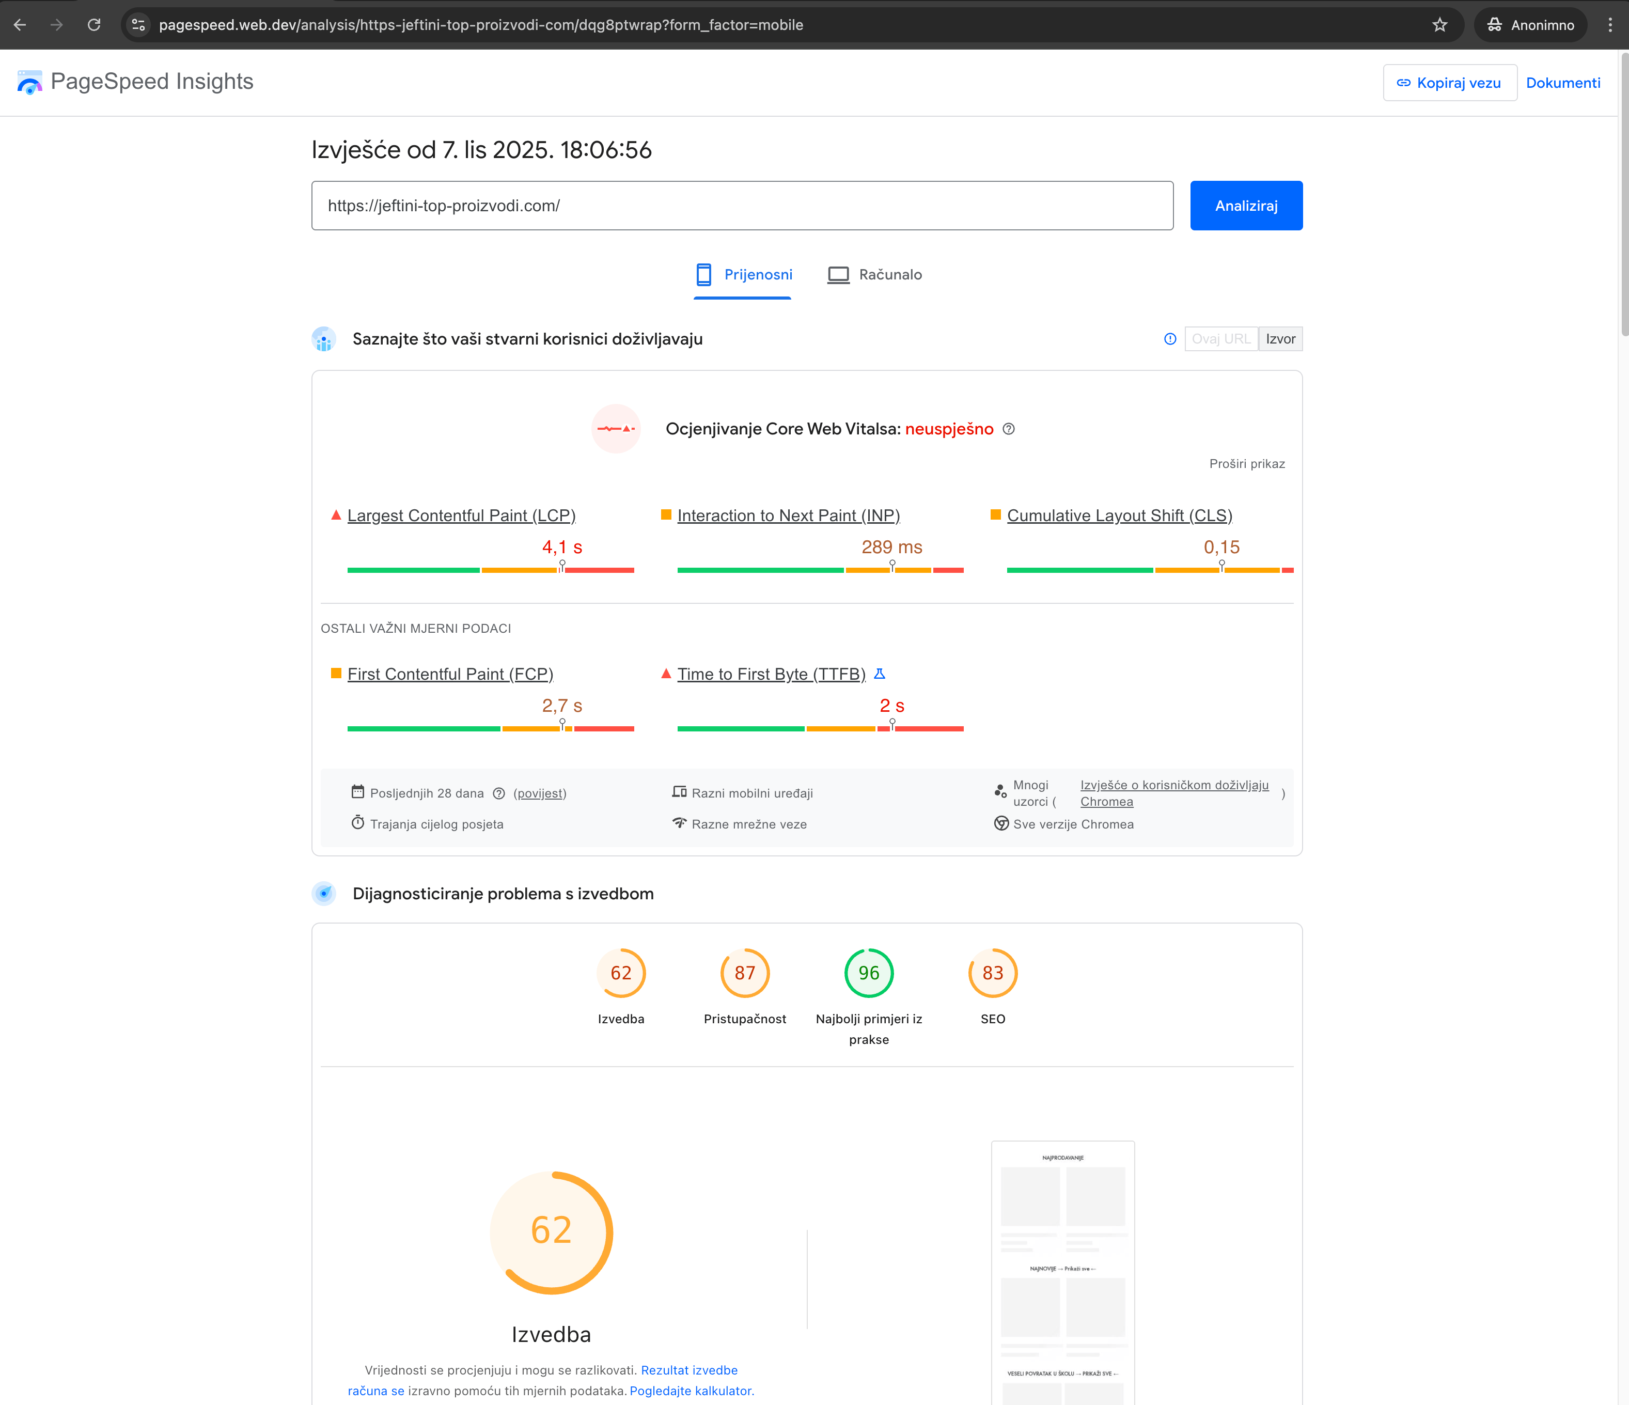Click the Kopiraj vezu button
This screenshot has height=1405, width=1629.
1449,83
